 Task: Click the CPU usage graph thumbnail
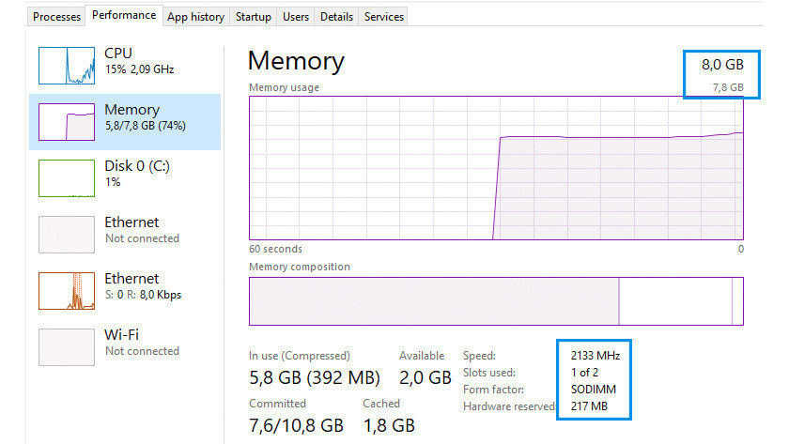[x=67, y=65]
